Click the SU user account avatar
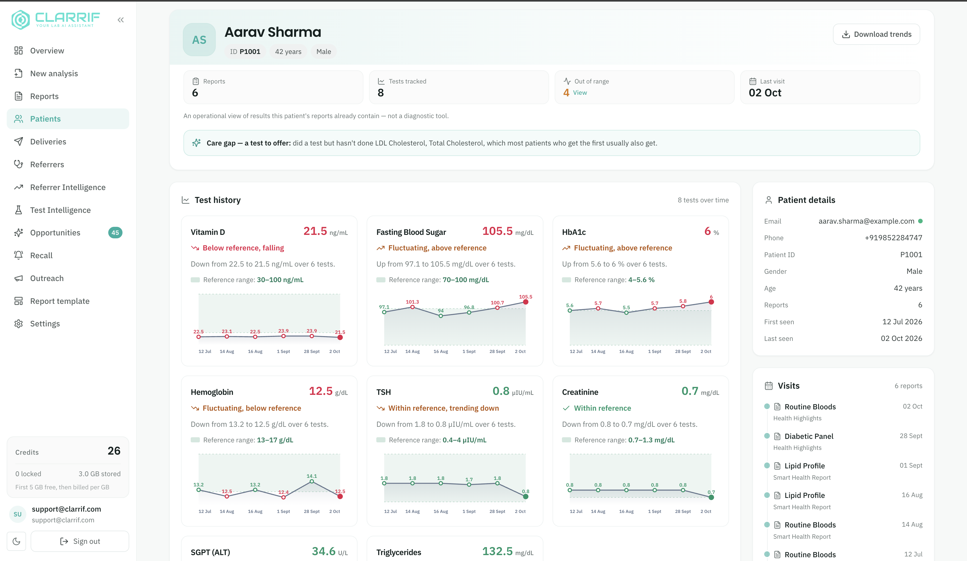 pos(17,514)
